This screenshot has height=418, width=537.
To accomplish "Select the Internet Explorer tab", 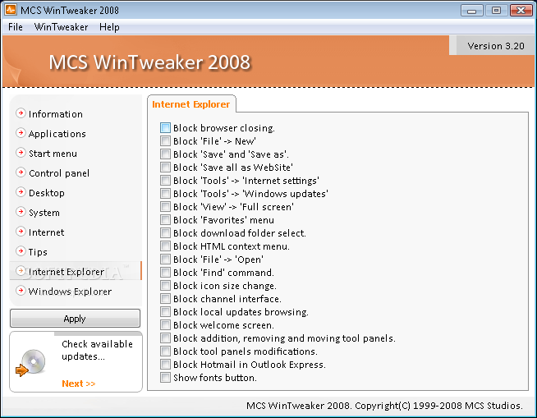I will tap(191, 104).
